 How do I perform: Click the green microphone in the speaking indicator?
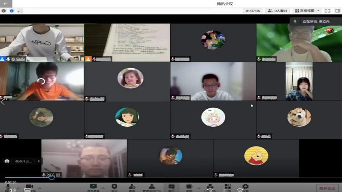pyautogui.click(x=295, y=21)
